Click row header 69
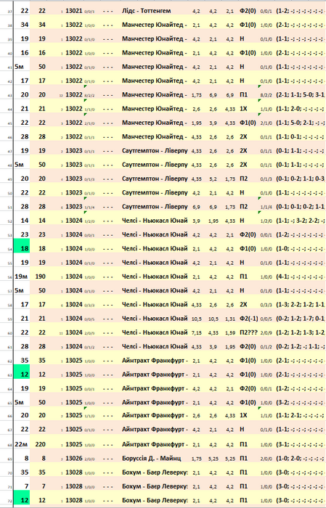 [9, 459]
